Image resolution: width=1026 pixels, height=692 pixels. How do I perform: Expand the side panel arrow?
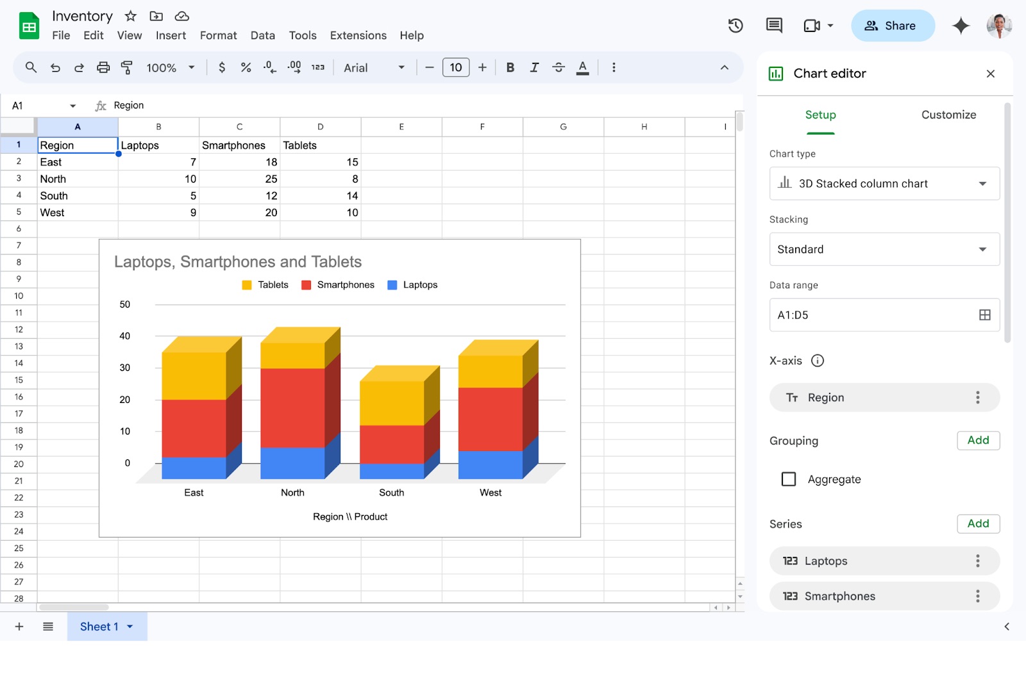point(1007,627)
